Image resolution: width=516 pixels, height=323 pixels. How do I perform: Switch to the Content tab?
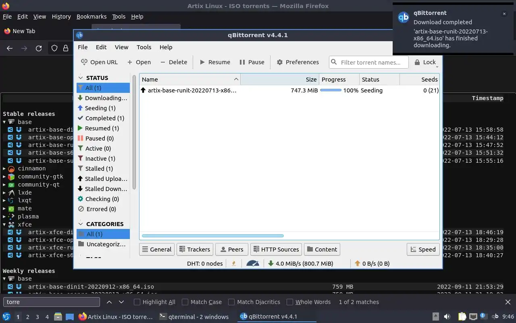tap(322, 250)
